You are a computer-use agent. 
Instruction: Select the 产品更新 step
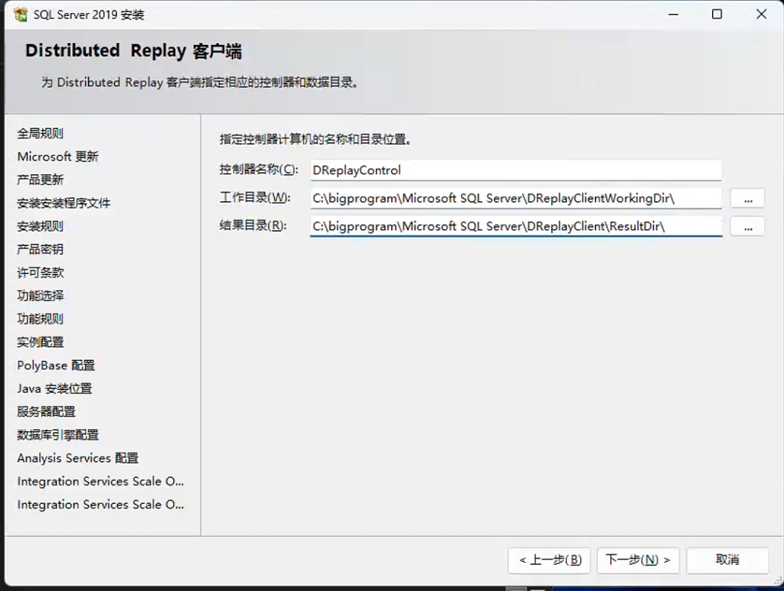(x=41, y=180)
